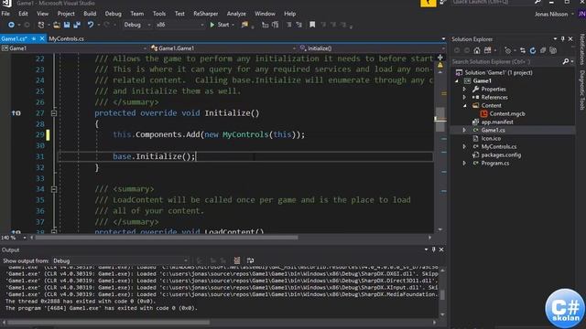The height and width of the screenshot is (329, 586).
Task: Collapse the Initialize method outline at line 27
Action: [x=54, y=113]
